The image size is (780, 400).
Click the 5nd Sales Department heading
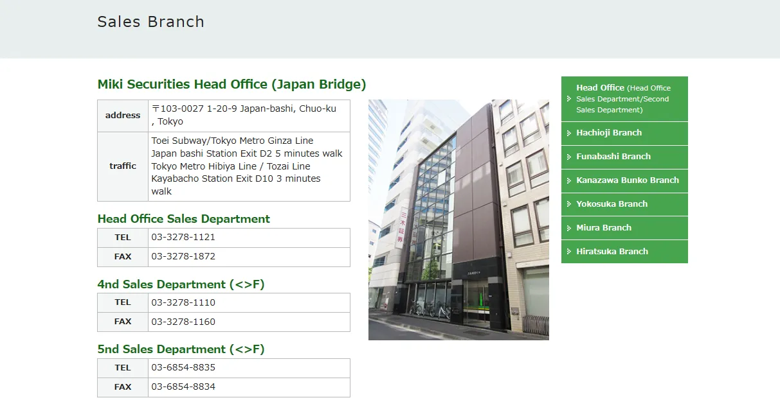(x=181, y=349)
